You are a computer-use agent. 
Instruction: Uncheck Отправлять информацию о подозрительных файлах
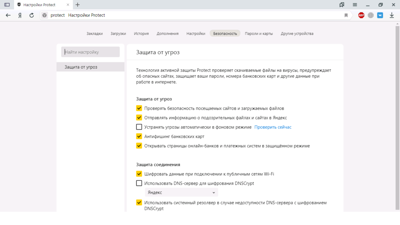click(139, 118)
